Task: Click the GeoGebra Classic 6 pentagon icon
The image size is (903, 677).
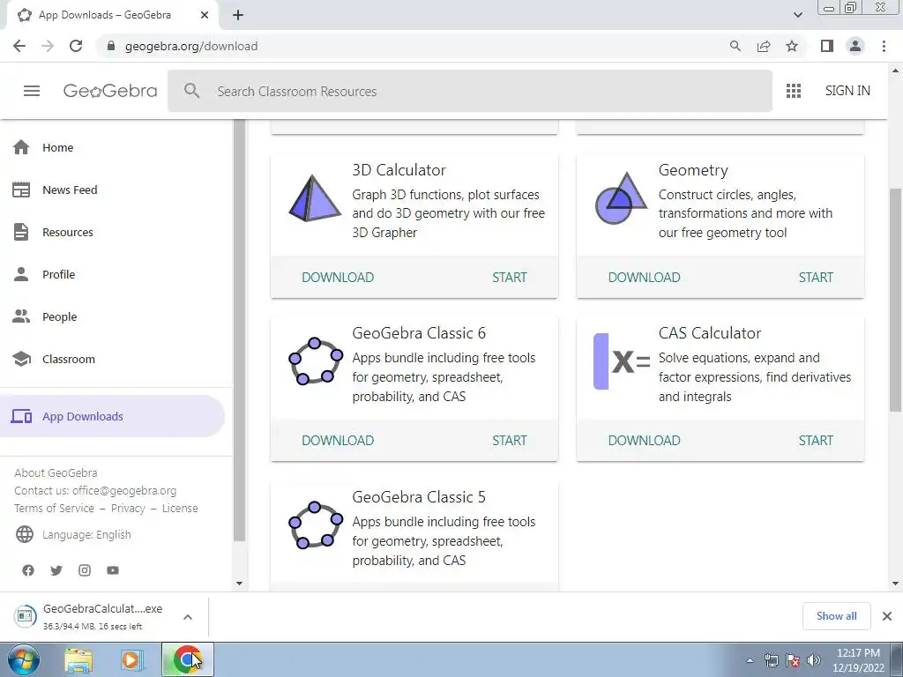Action: coord(315,361)
